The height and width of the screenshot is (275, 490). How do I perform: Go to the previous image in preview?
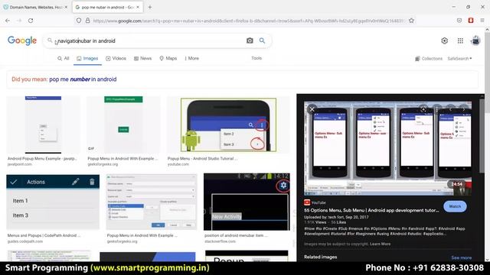(450, 109)
